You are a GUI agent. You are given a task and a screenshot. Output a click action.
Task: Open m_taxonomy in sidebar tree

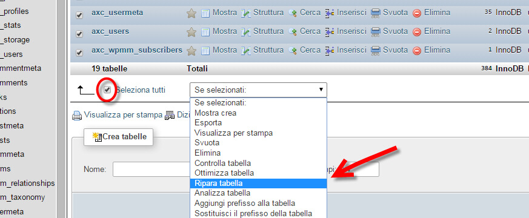22,197
